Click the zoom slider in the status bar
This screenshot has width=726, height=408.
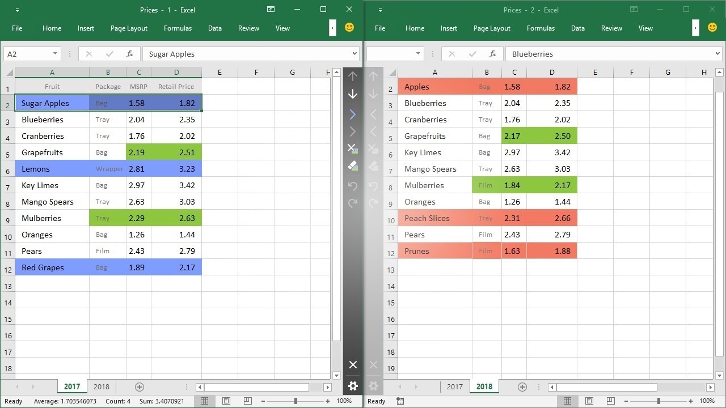click(296, 401)
